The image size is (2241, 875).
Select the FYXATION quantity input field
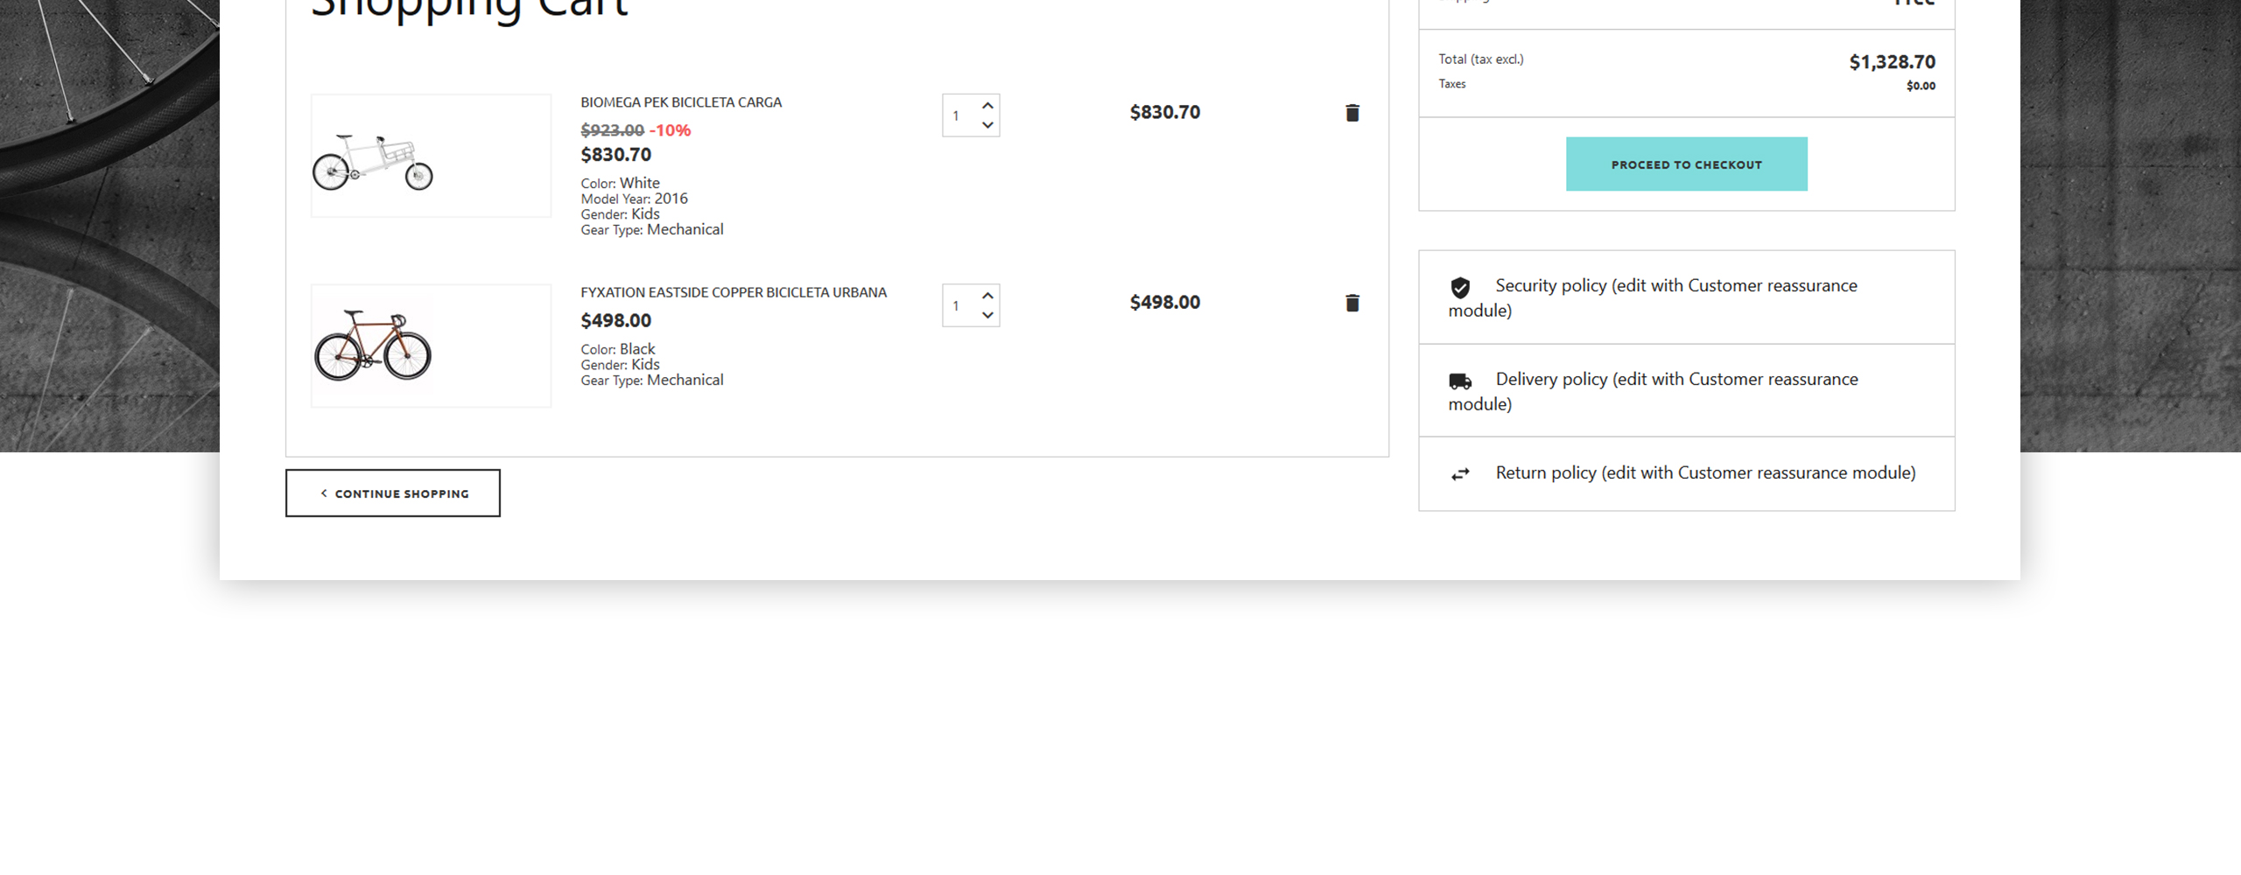(957, 305)
